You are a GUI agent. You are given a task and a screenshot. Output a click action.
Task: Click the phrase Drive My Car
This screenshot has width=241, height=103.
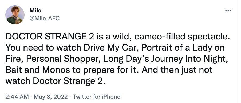click(x=111, y=48)
